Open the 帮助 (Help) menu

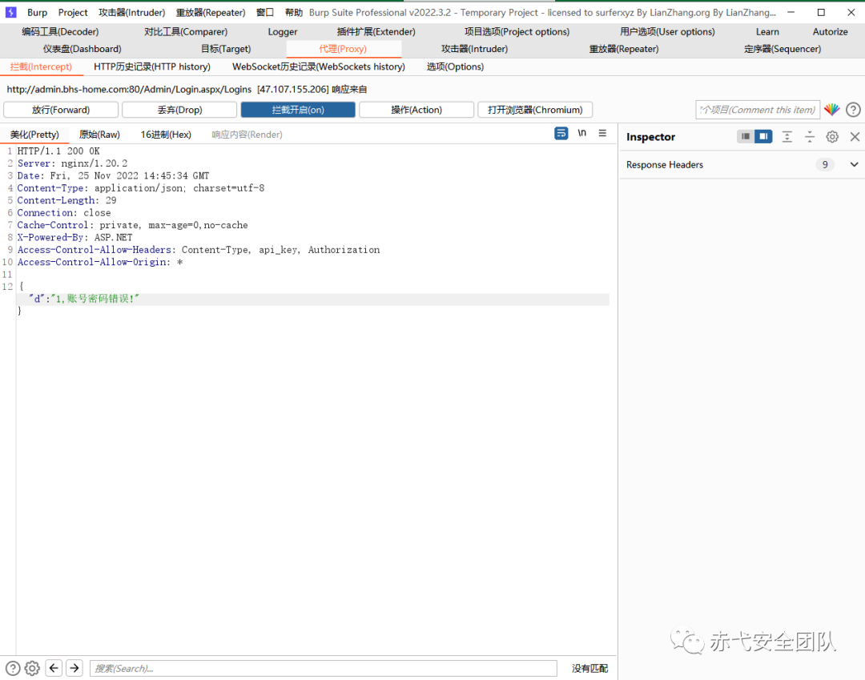(293, 12)
